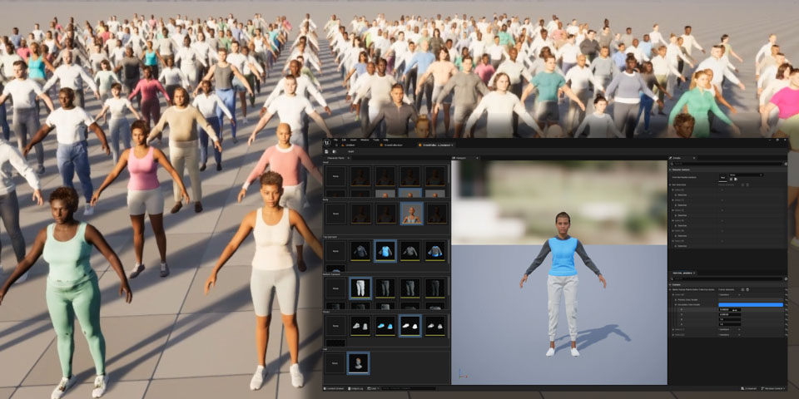Screen dimensions: 799x399
Task: Open the Tools menu
Action: [x=376, y=140]
